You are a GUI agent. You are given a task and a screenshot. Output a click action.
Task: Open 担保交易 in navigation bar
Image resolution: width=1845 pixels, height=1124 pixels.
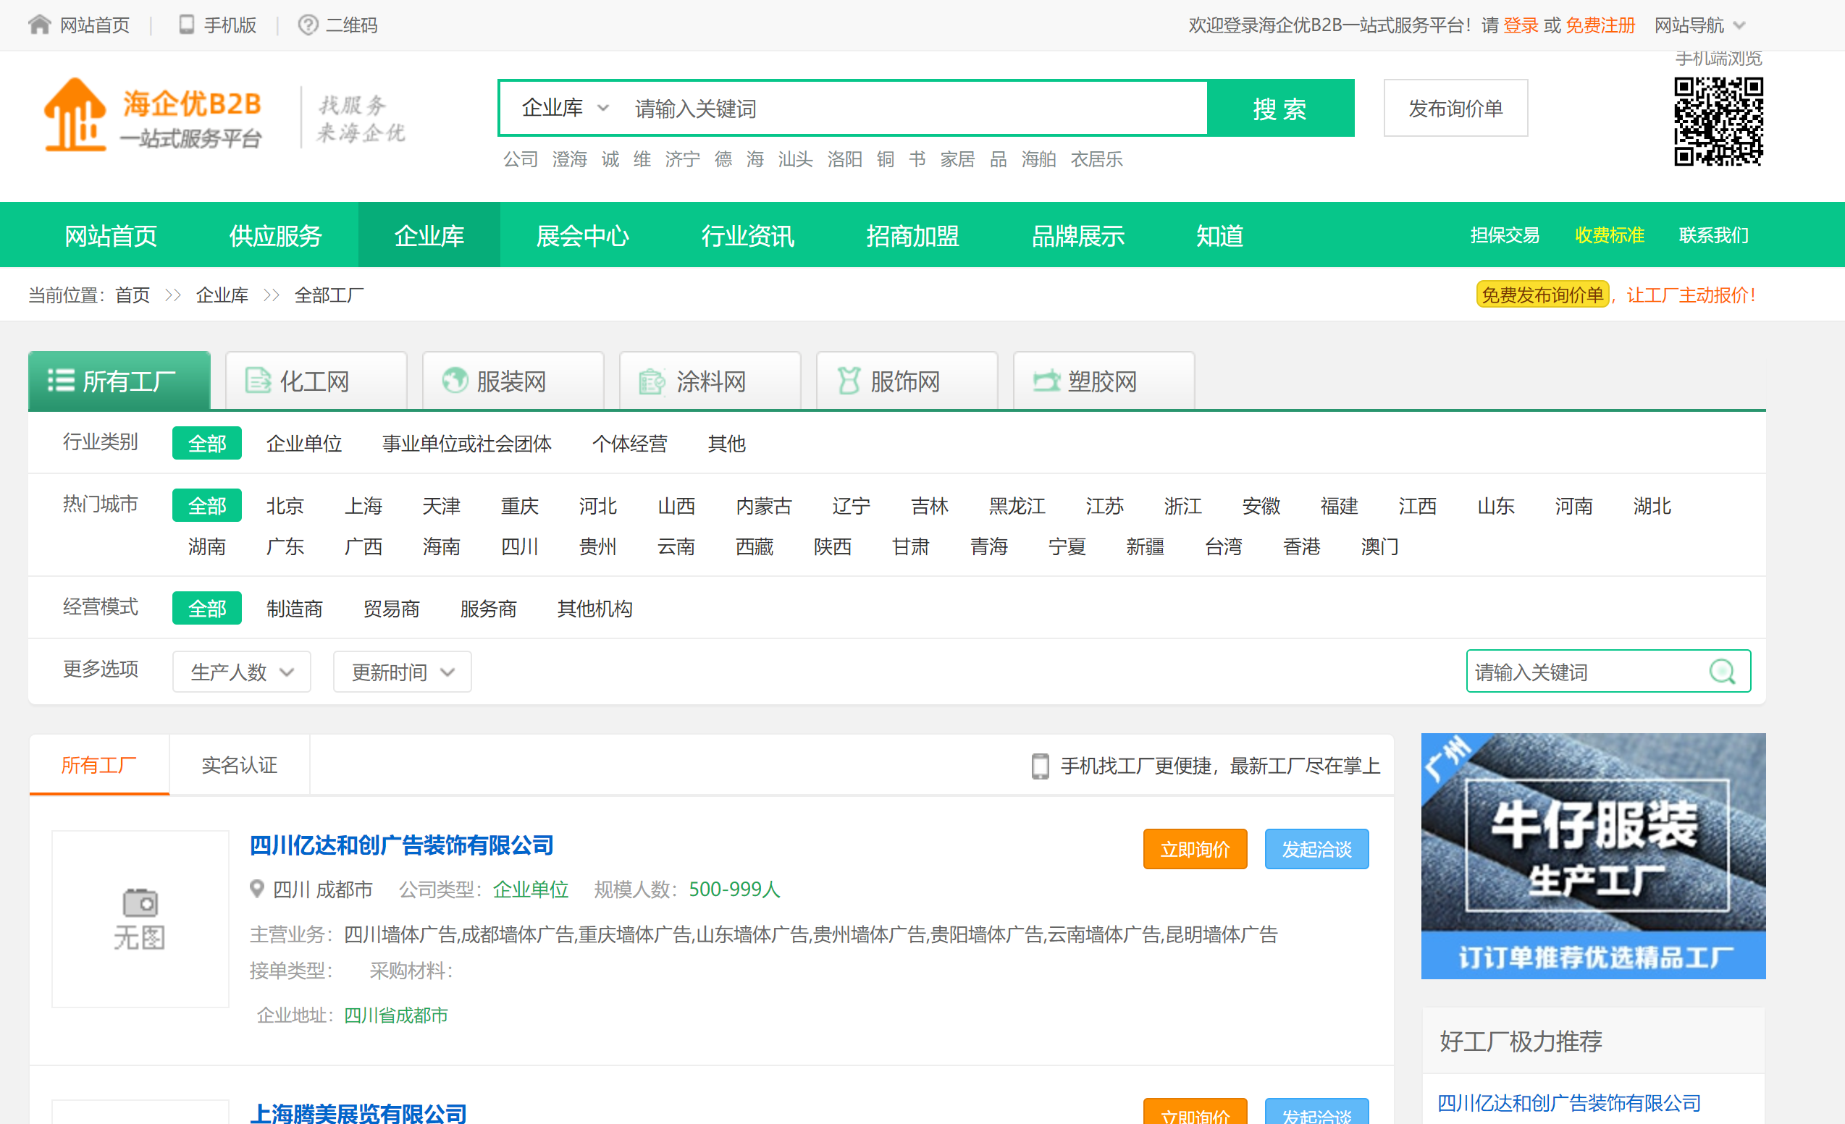click(x=1504, y=235)
